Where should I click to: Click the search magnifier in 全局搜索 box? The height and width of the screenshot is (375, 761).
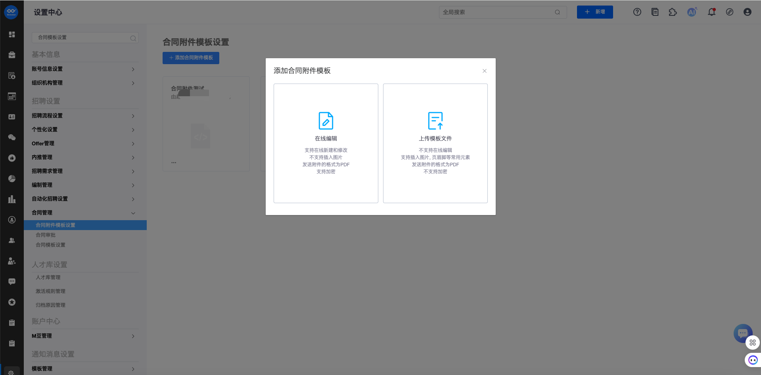[558, 12]
